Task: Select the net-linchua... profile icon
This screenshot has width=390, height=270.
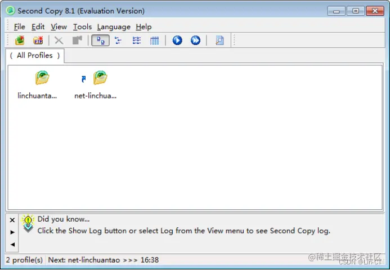Action: click(x=100, y=78)
